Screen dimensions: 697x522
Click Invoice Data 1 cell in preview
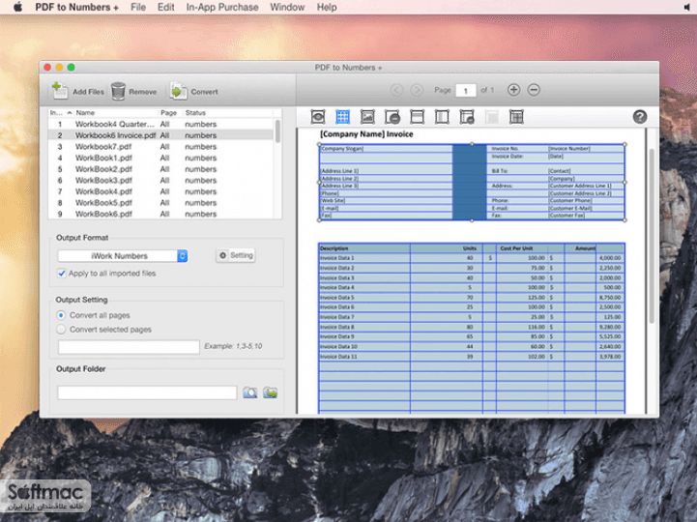(364, 258)
